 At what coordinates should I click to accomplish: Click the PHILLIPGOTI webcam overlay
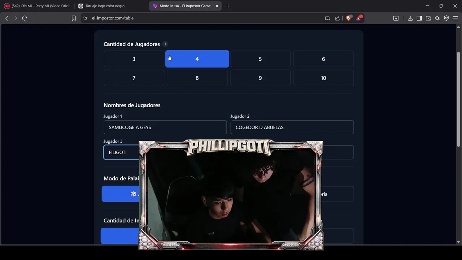click(x=231, y=195)
